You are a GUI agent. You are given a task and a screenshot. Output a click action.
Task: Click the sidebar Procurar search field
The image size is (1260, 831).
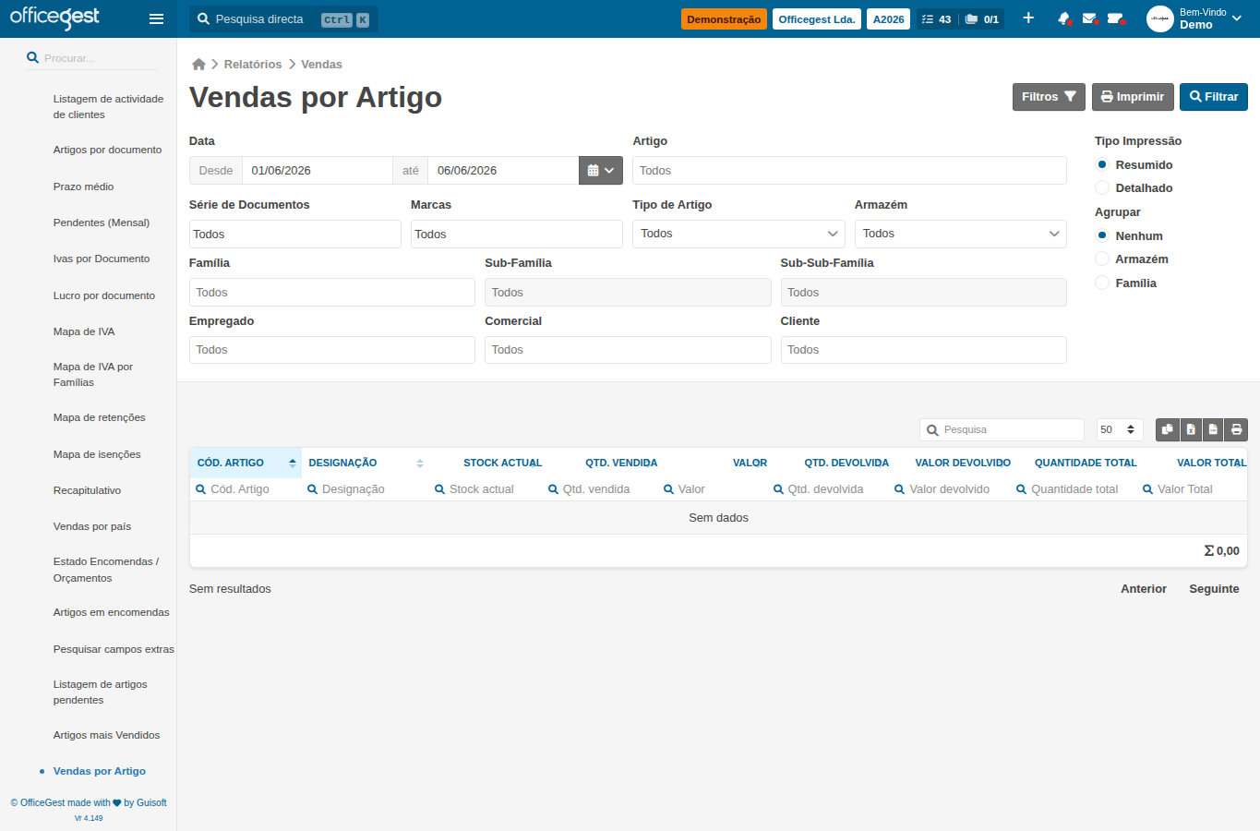(91, 57)
